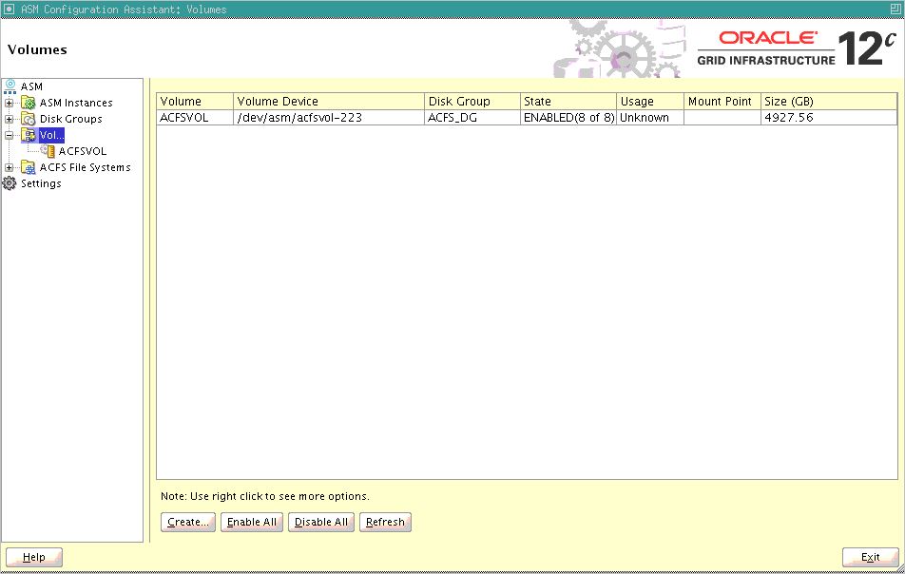Click the window menu icon in title bar

pos(9,9)
